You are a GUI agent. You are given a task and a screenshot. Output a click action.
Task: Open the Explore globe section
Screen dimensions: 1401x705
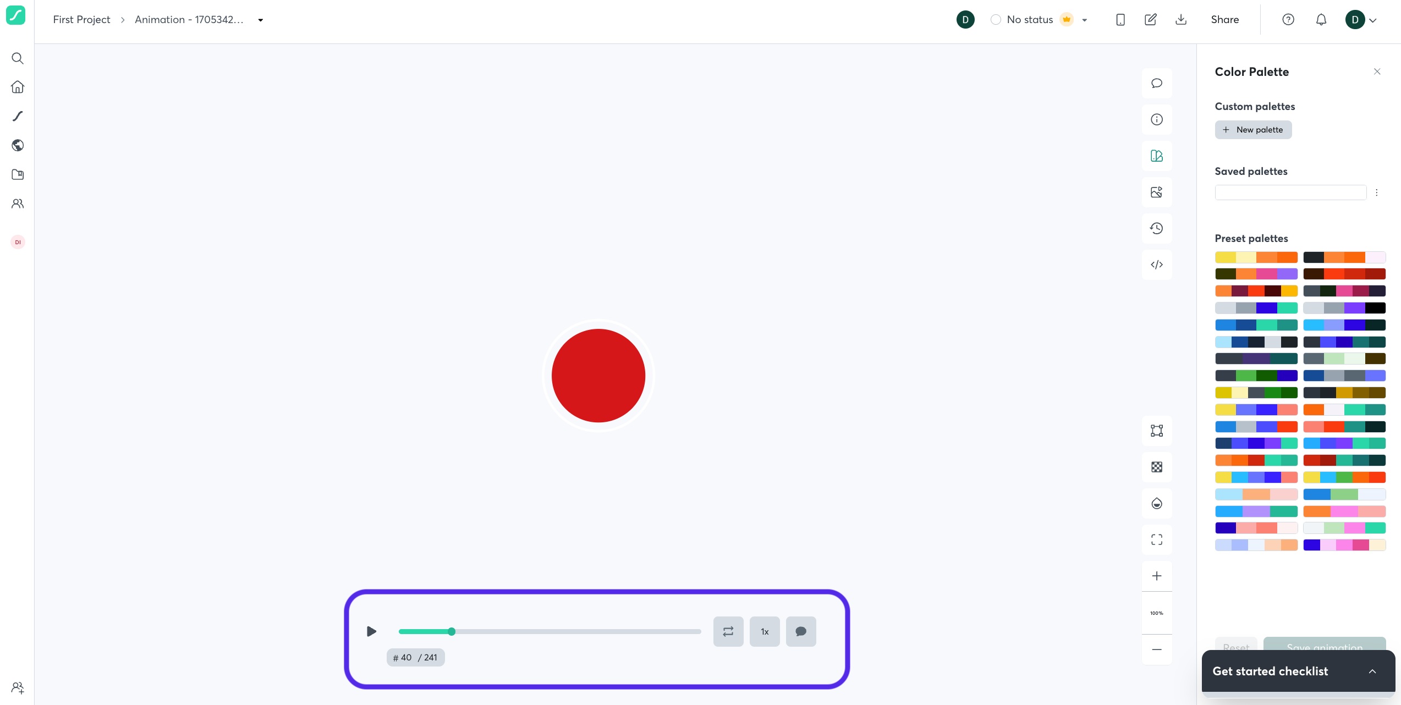pos(17,145)
